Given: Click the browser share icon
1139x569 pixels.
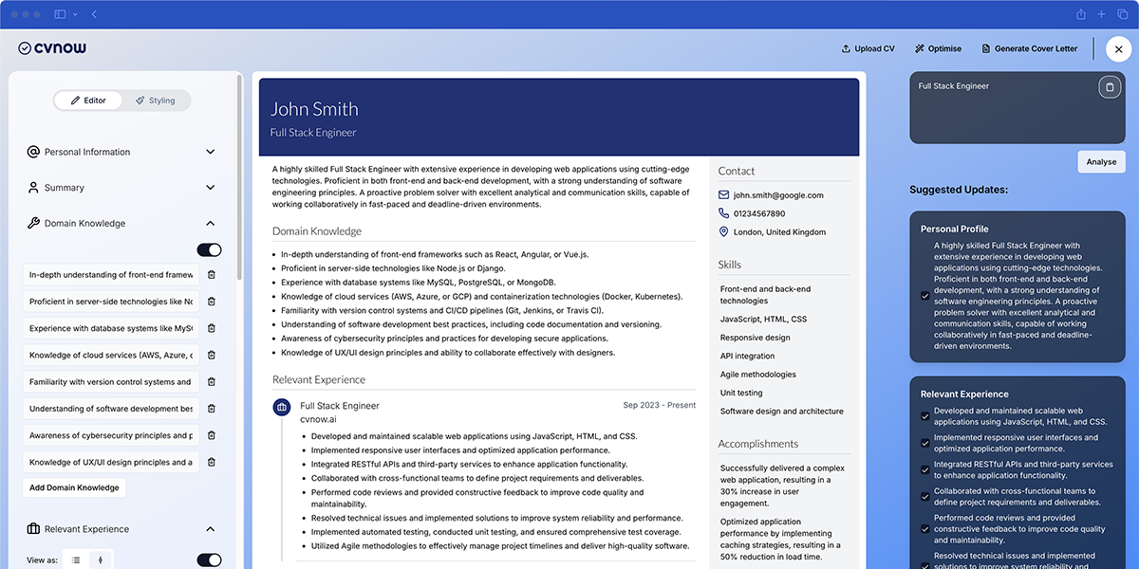Looking at the screenshot, I should tap(1081, 14).
